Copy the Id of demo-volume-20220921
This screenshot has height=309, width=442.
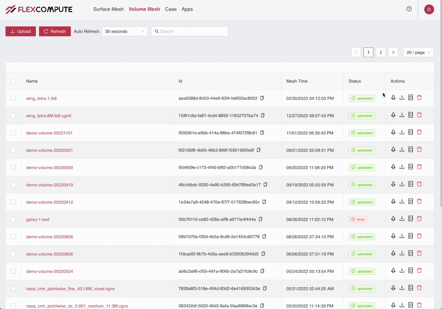[x=259, y=150]
